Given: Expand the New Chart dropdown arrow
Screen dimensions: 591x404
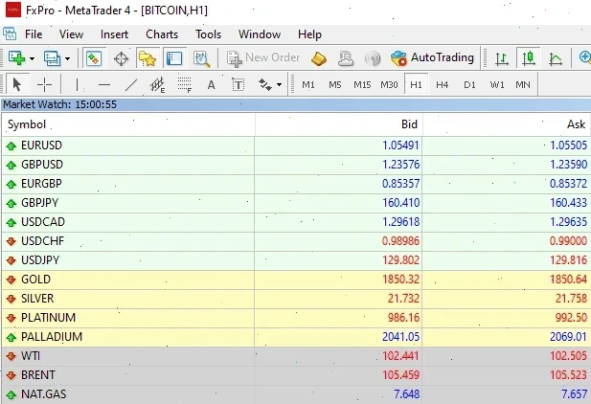Looking at the screenshot, I should click(33, 58).
